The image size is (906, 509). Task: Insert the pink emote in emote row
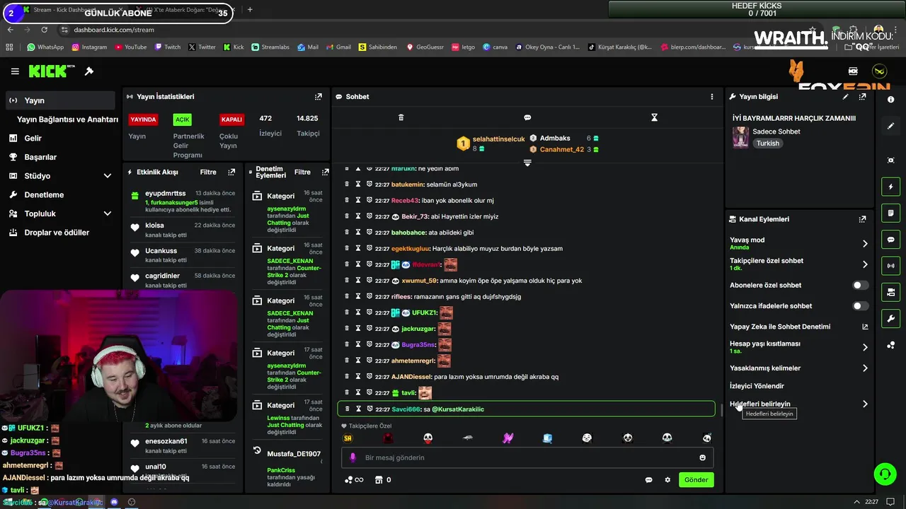tap(508, 438)
